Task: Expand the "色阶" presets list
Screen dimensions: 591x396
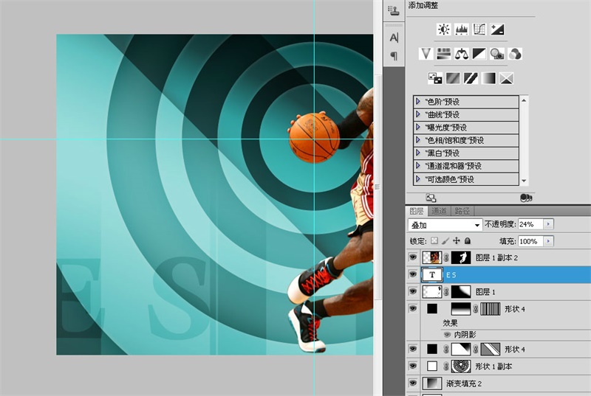Action: [419, 101]
